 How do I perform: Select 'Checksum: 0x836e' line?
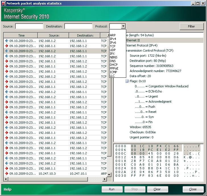[x=142, y=132]
